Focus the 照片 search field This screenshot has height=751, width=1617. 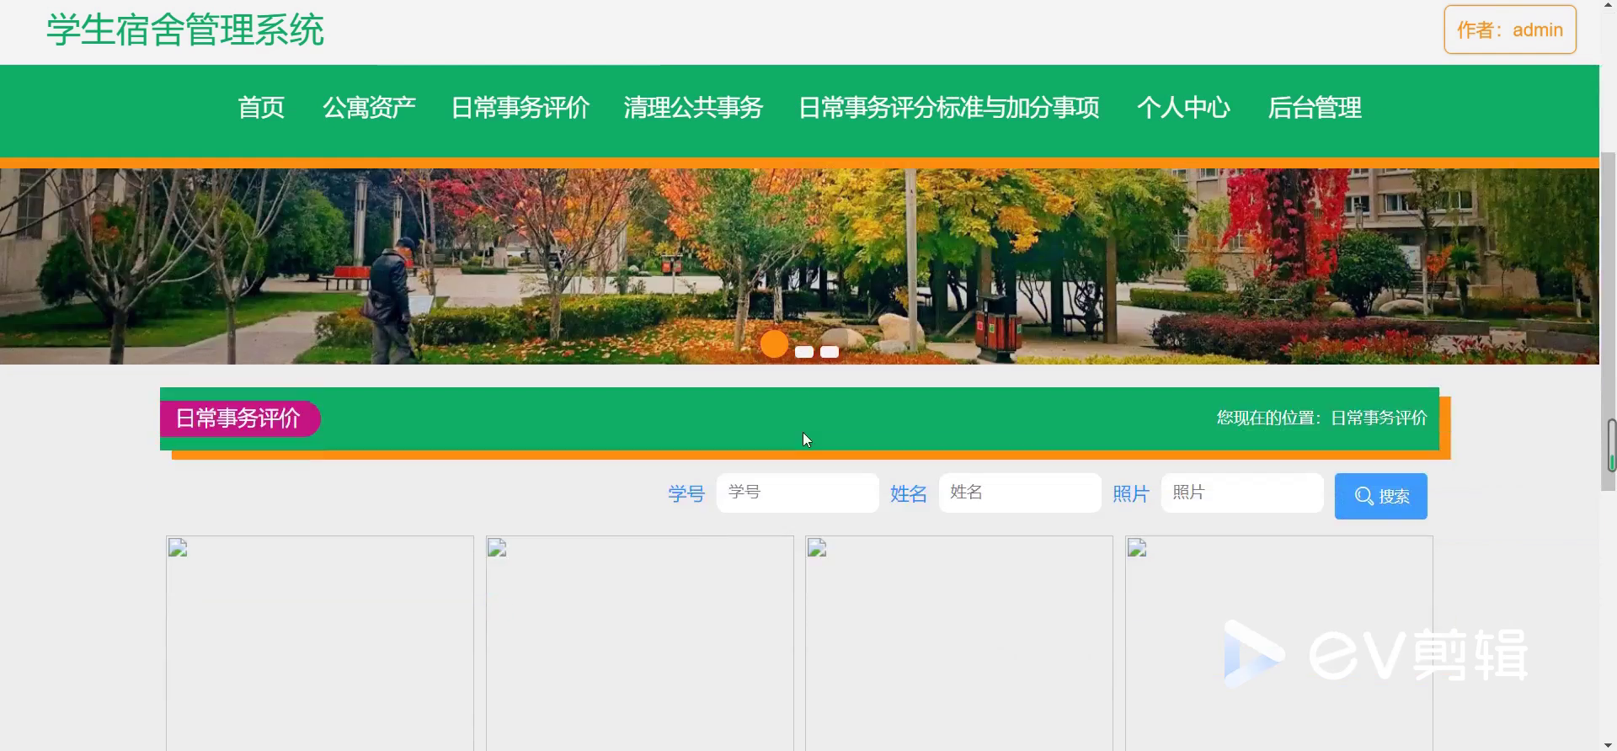(1242, 493)
